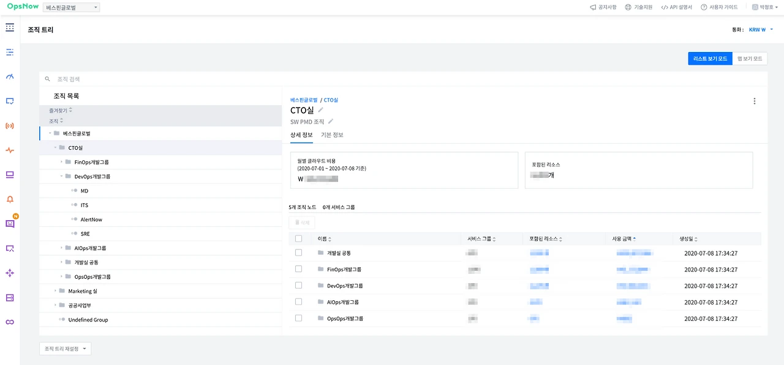Viewport: 784px width, 365px height.
Task: Open the purple laptop icon in sidebar
Action: click(10, 175)
